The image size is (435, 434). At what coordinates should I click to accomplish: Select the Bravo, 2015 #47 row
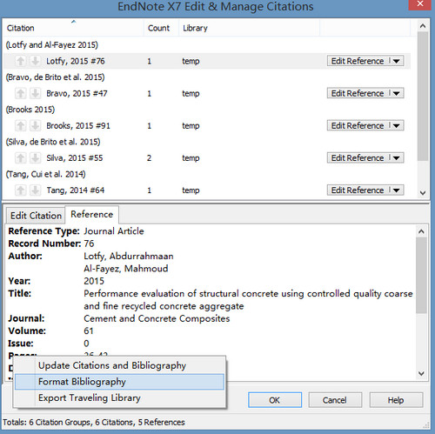[x=207, y=93]
